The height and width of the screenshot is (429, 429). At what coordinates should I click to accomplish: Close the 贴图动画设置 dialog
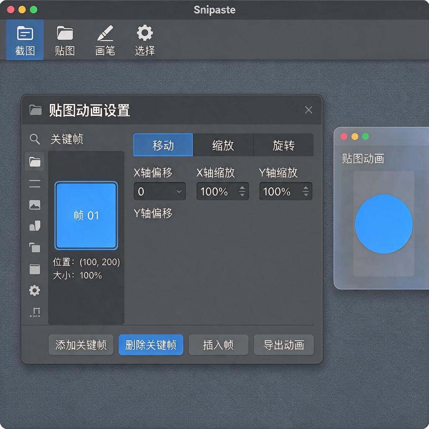[309, 110]
